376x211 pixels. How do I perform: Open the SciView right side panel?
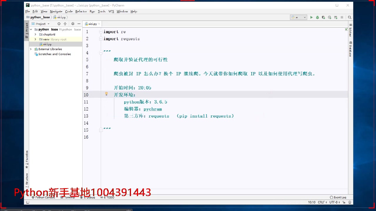click(x=350, y=30)
